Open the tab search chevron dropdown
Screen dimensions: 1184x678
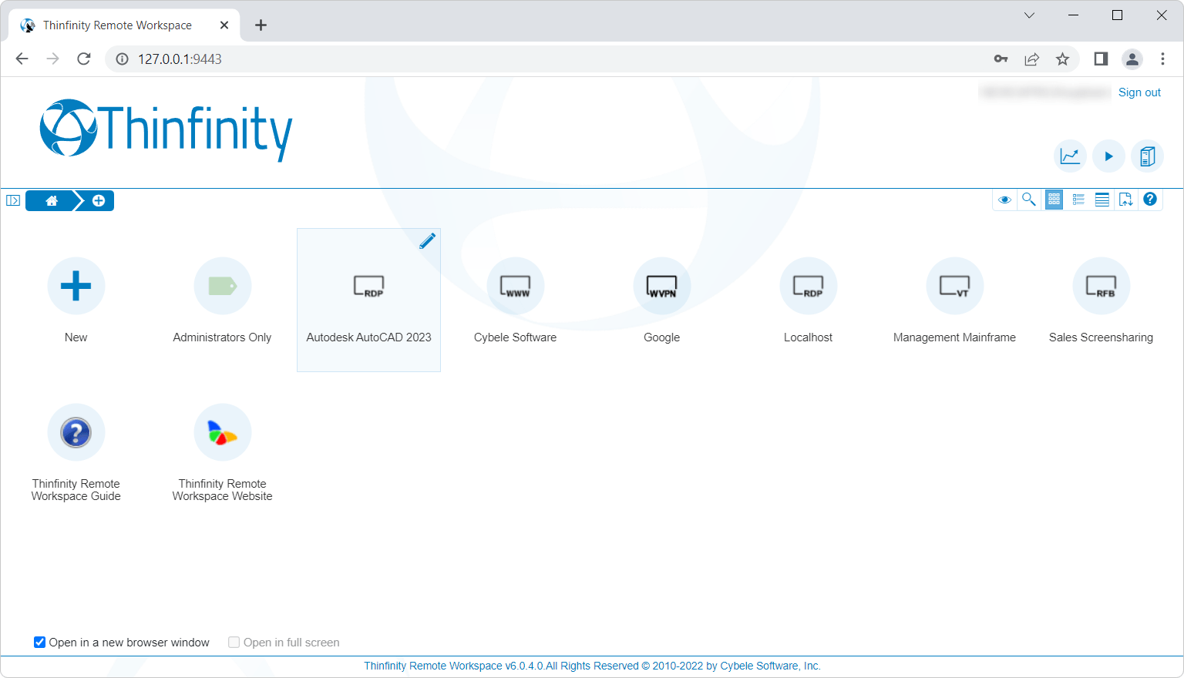coord(1029,15)
